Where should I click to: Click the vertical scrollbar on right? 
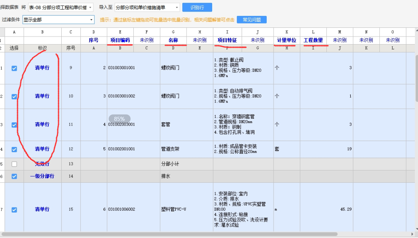tap(416, 78)
